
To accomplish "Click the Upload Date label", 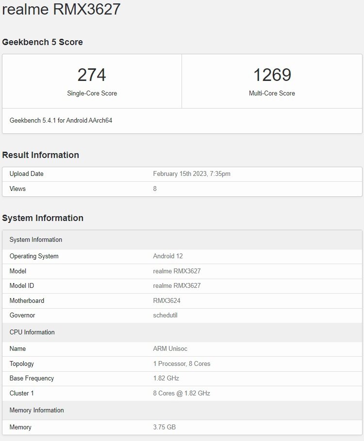I will point(27,174).
